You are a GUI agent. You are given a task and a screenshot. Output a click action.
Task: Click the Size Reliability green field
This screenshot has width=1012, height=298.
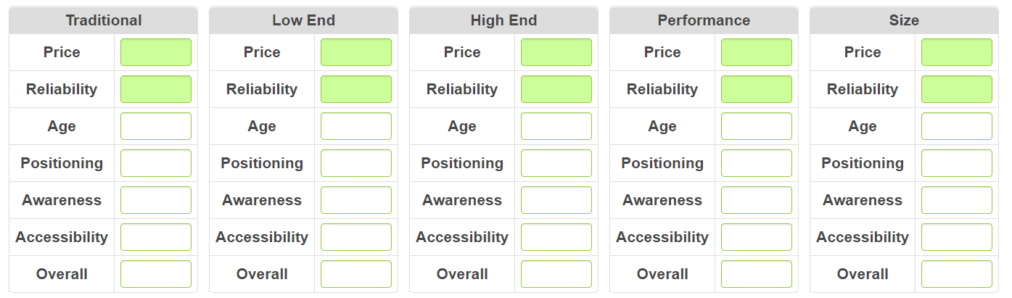[957, 89]
